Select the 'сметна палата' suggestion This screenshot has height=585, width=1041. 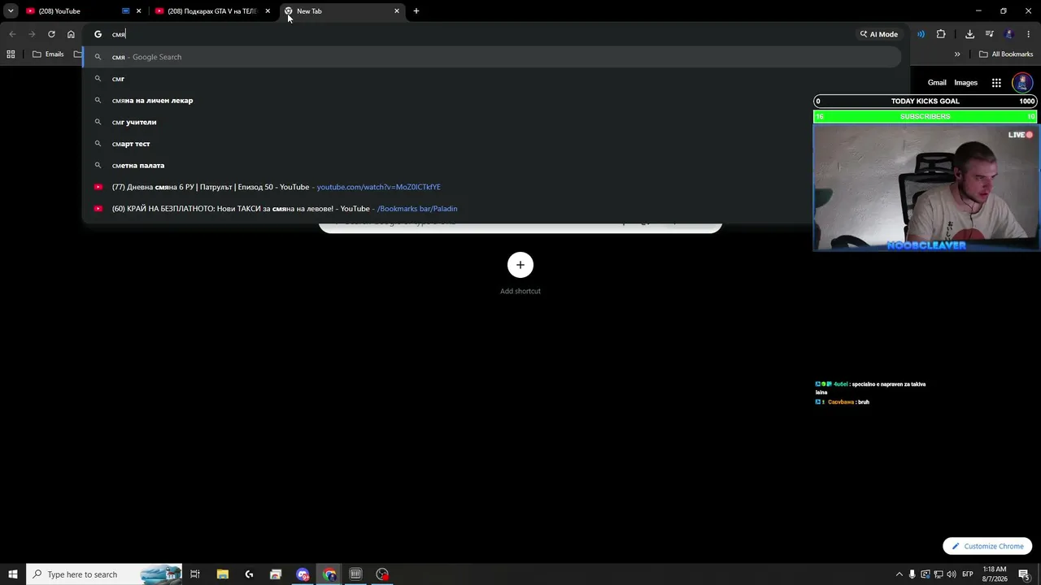493,166
